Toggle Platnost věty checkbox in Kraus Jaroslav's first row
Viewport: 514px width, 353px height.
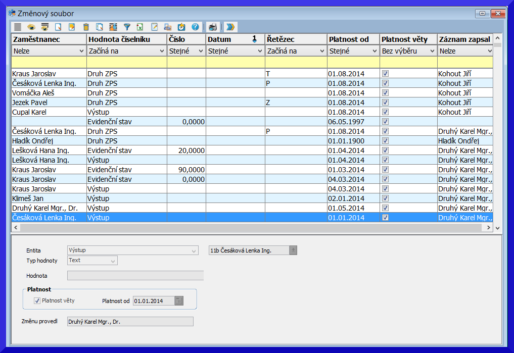(386, 74)
